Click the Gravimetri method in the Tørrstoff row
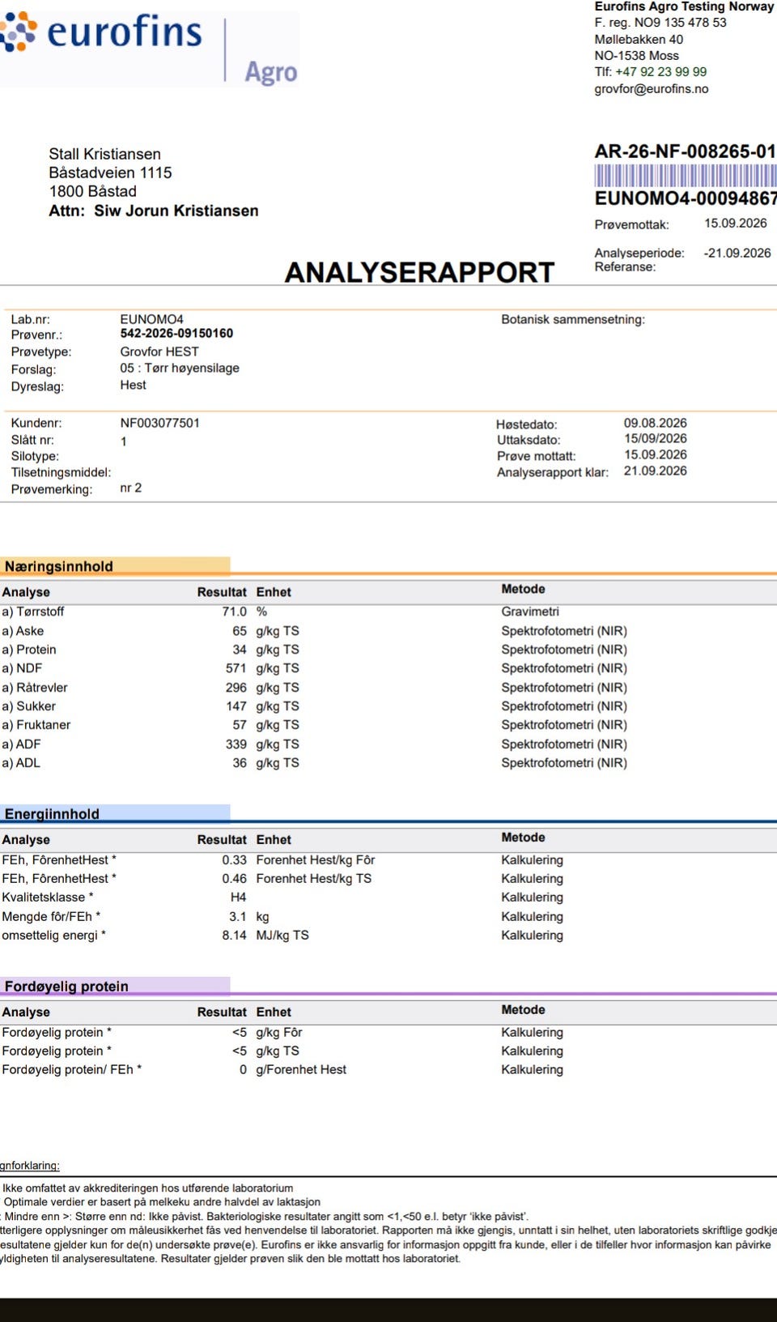This screenshot has height=1322, width=777. (x=530, y=612)
